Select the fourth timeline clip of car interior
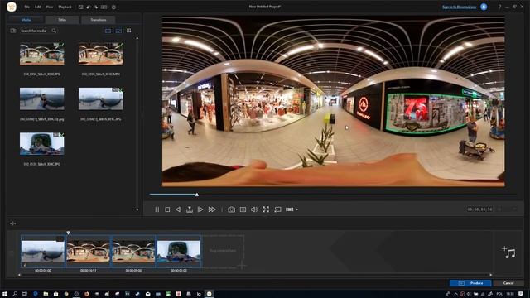530x298 pixels. coord(179,252)
